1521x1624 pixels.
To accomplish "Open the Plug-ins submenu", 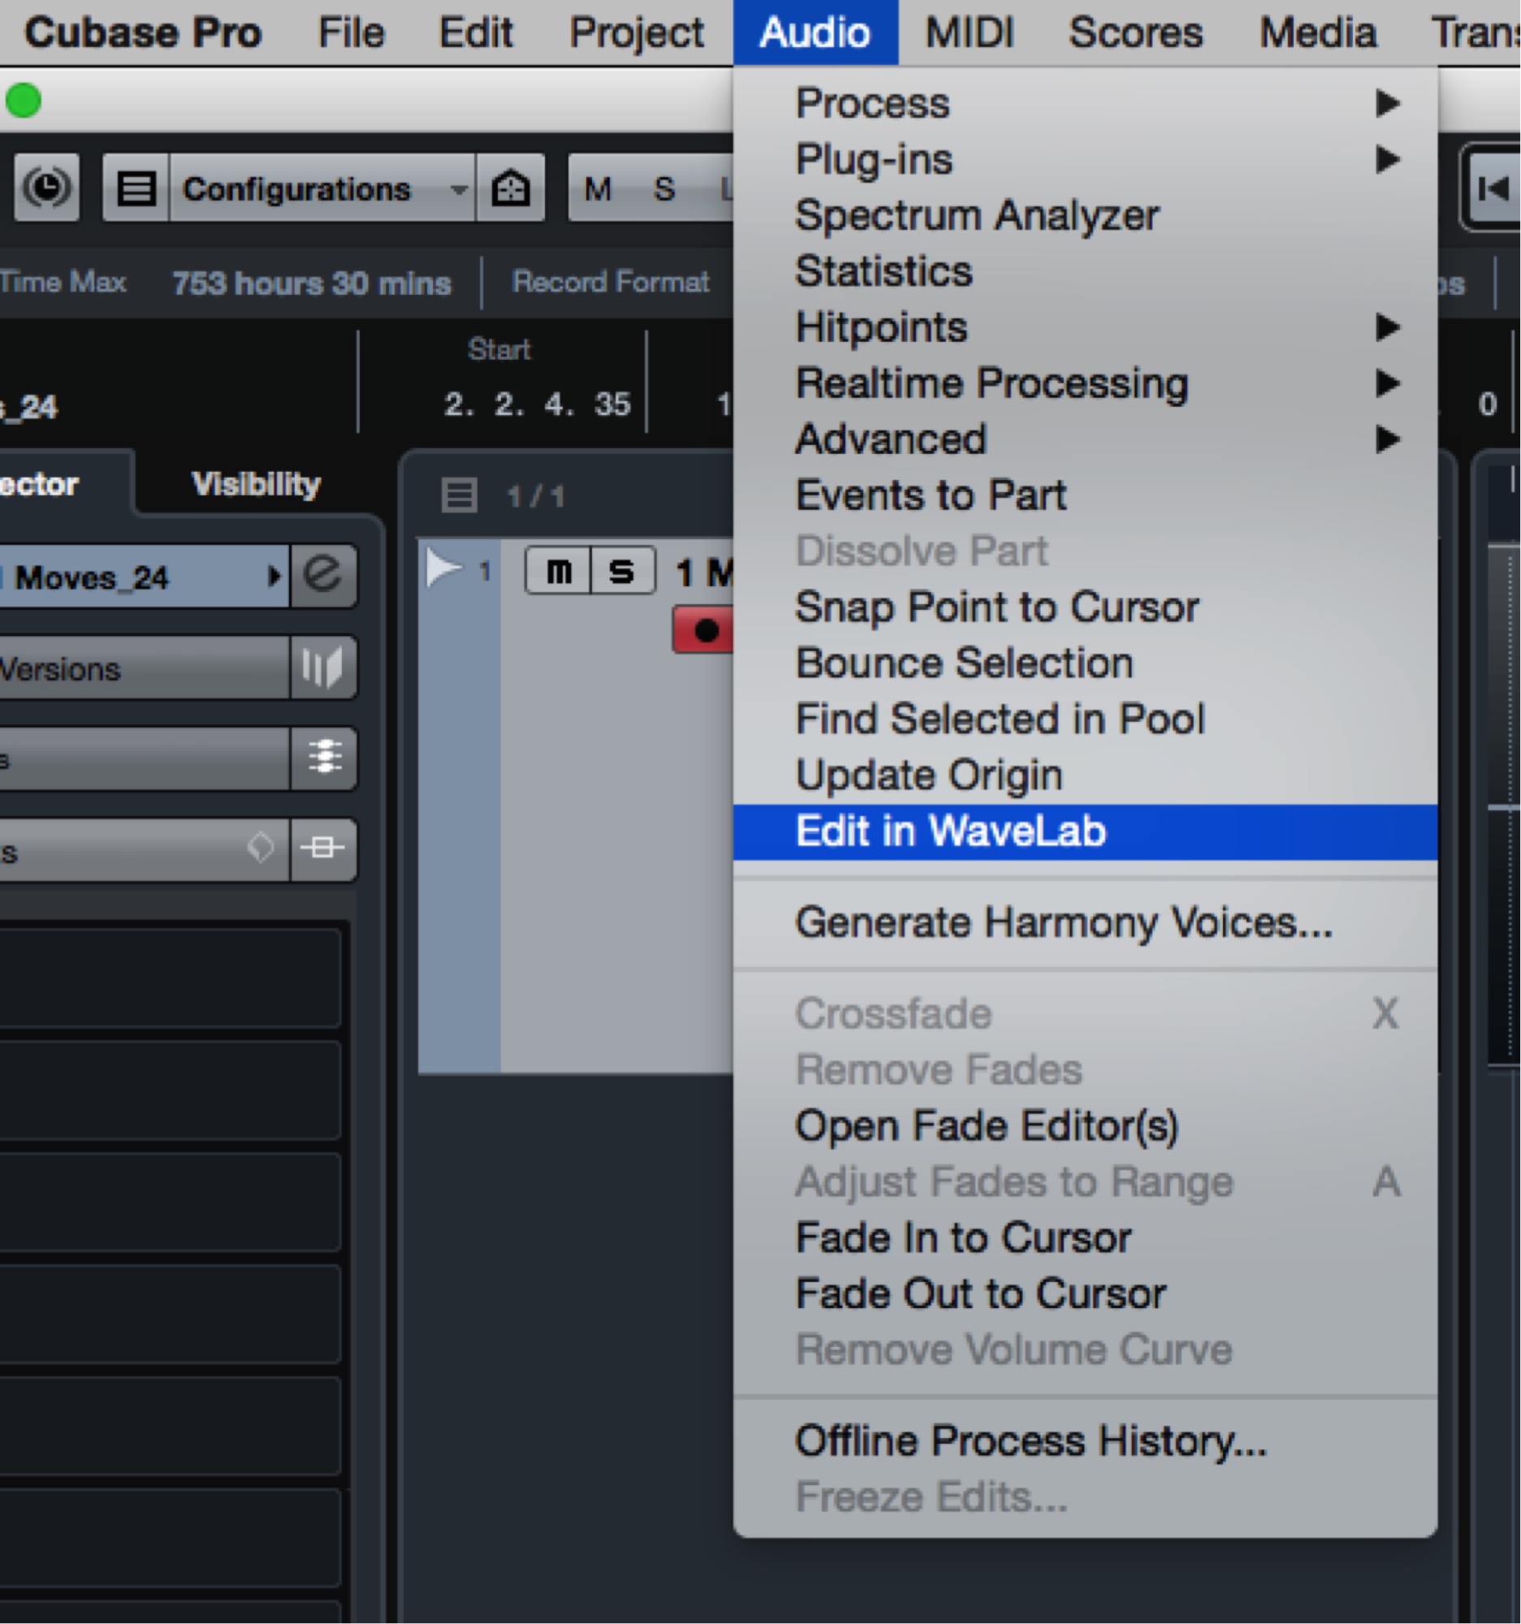I will pos(1085,158).
